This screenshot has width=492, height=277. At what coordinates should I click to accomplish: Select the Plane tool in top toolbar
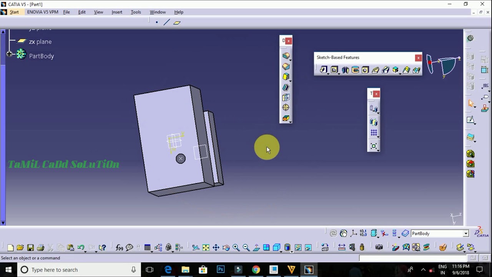[177, 22]
